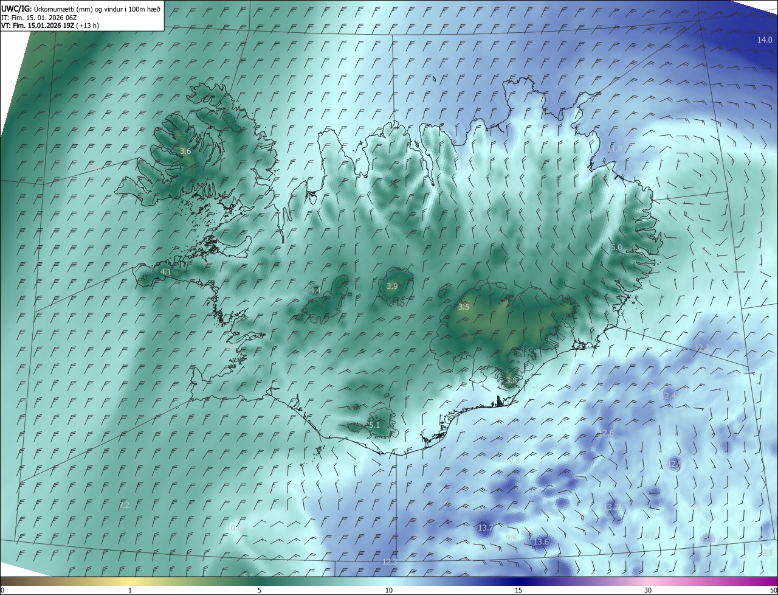Click the 5.1 value on the south coast
778x595 pixels.
[374, 425]
